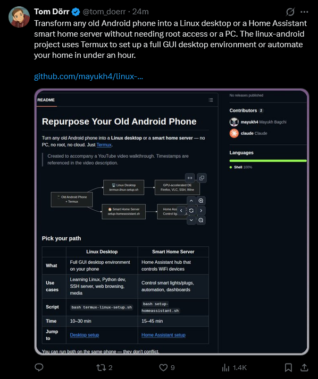Screen dimensions: 318x379
Task: Open the 24m post timestamp
Action: coord(140,12)
